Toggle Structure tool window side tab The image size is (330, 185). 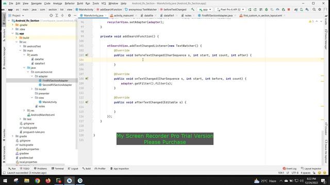[x=4, y=35]
